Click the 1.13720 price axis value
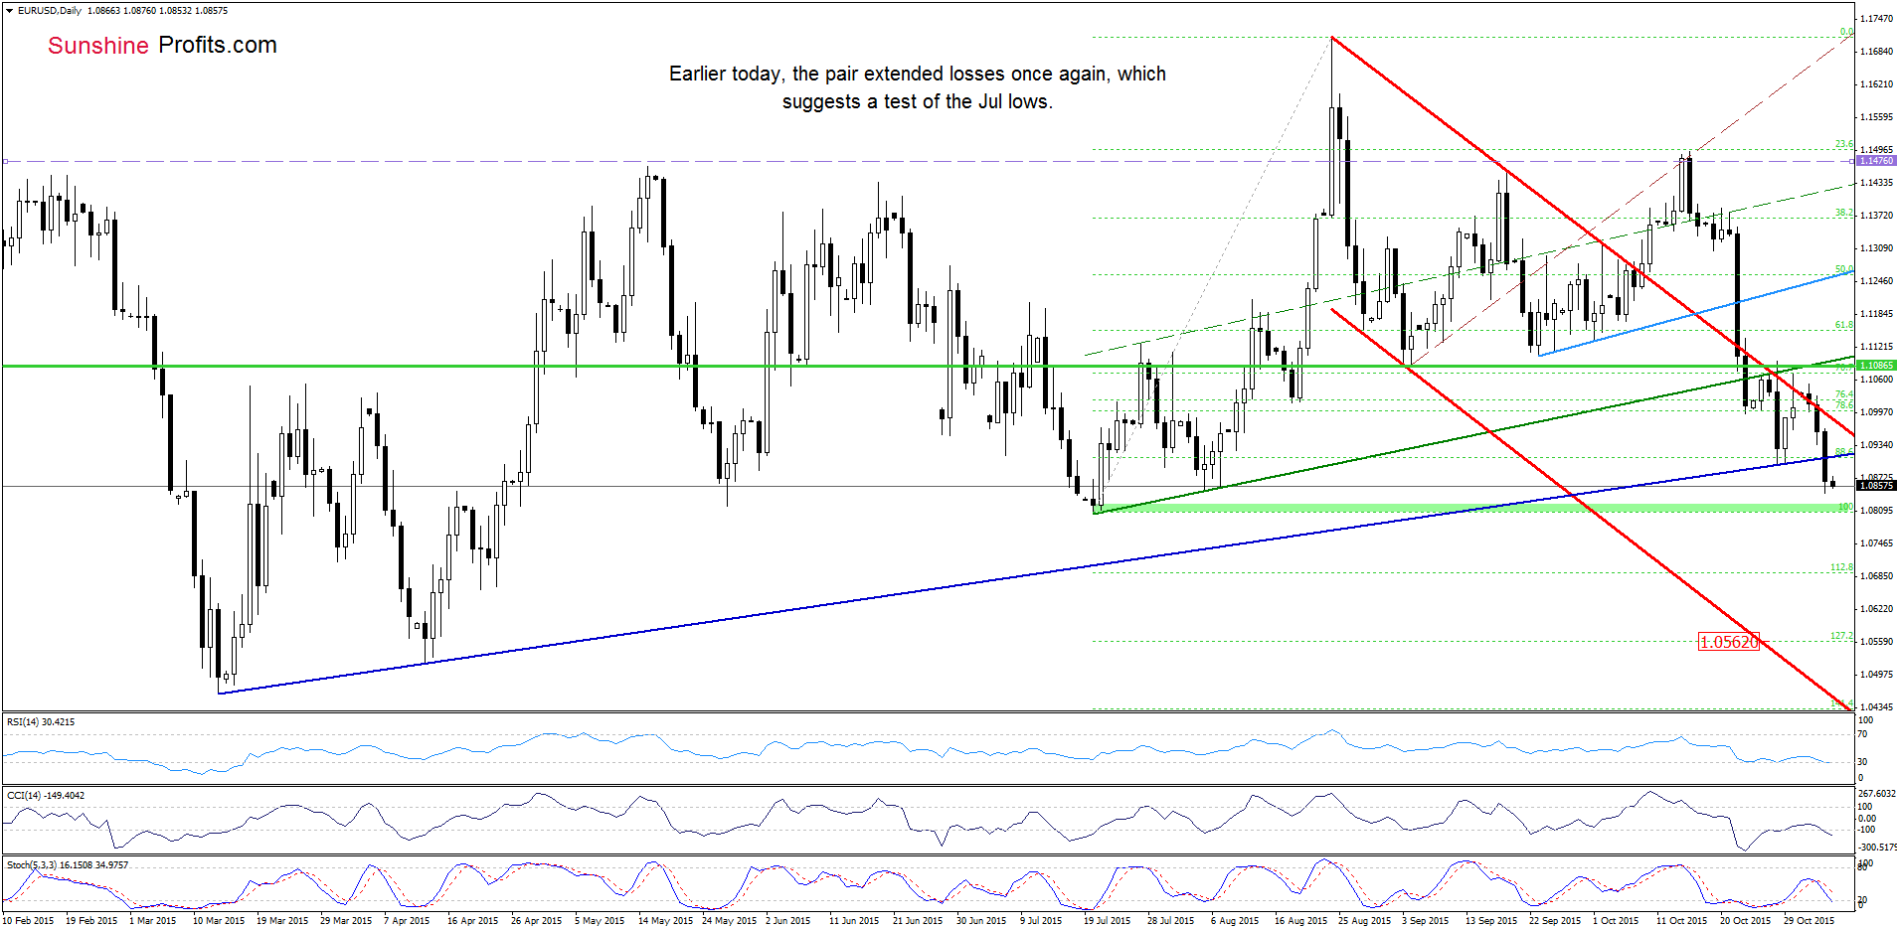This screenshot has width=1897, height=929. pyautogui.click(x=1876, y=216)
